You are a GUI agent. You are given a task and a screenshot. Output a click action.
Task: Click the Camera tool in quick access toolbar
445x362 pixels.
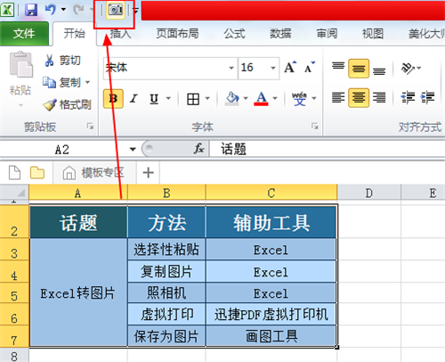(116, 10)
